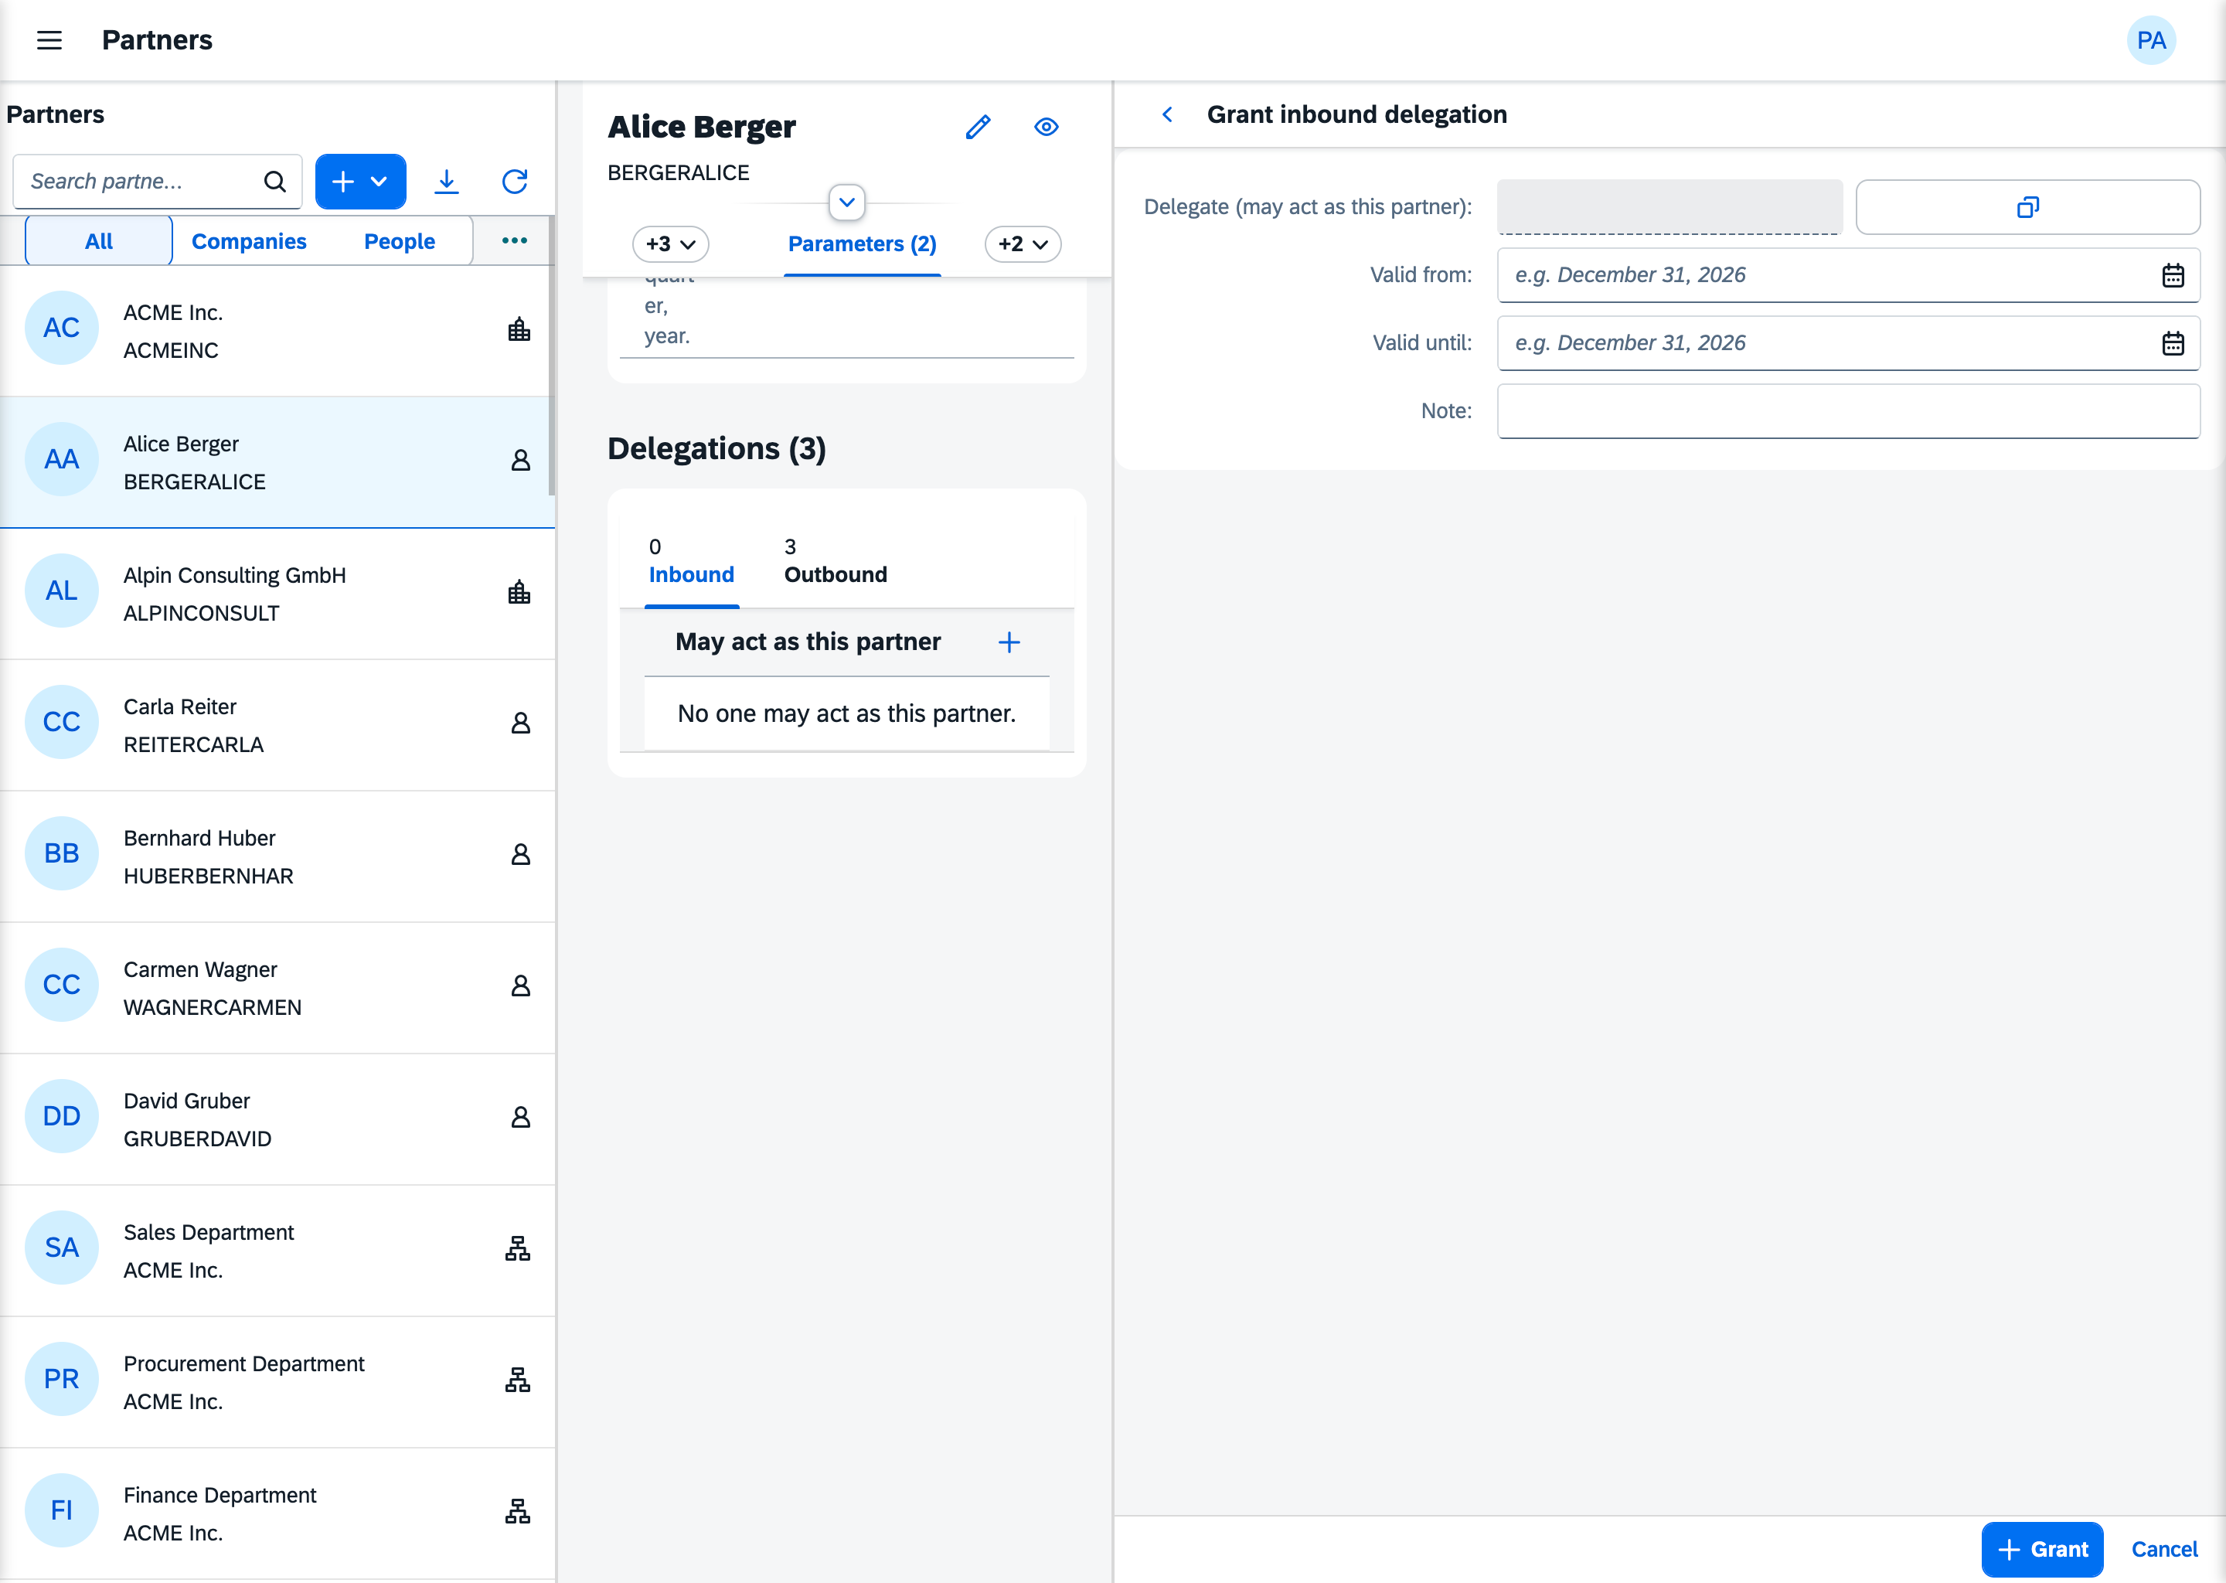Click the Note input field
Viewport: 2226px width, 1583px height.
[1848, 411]
